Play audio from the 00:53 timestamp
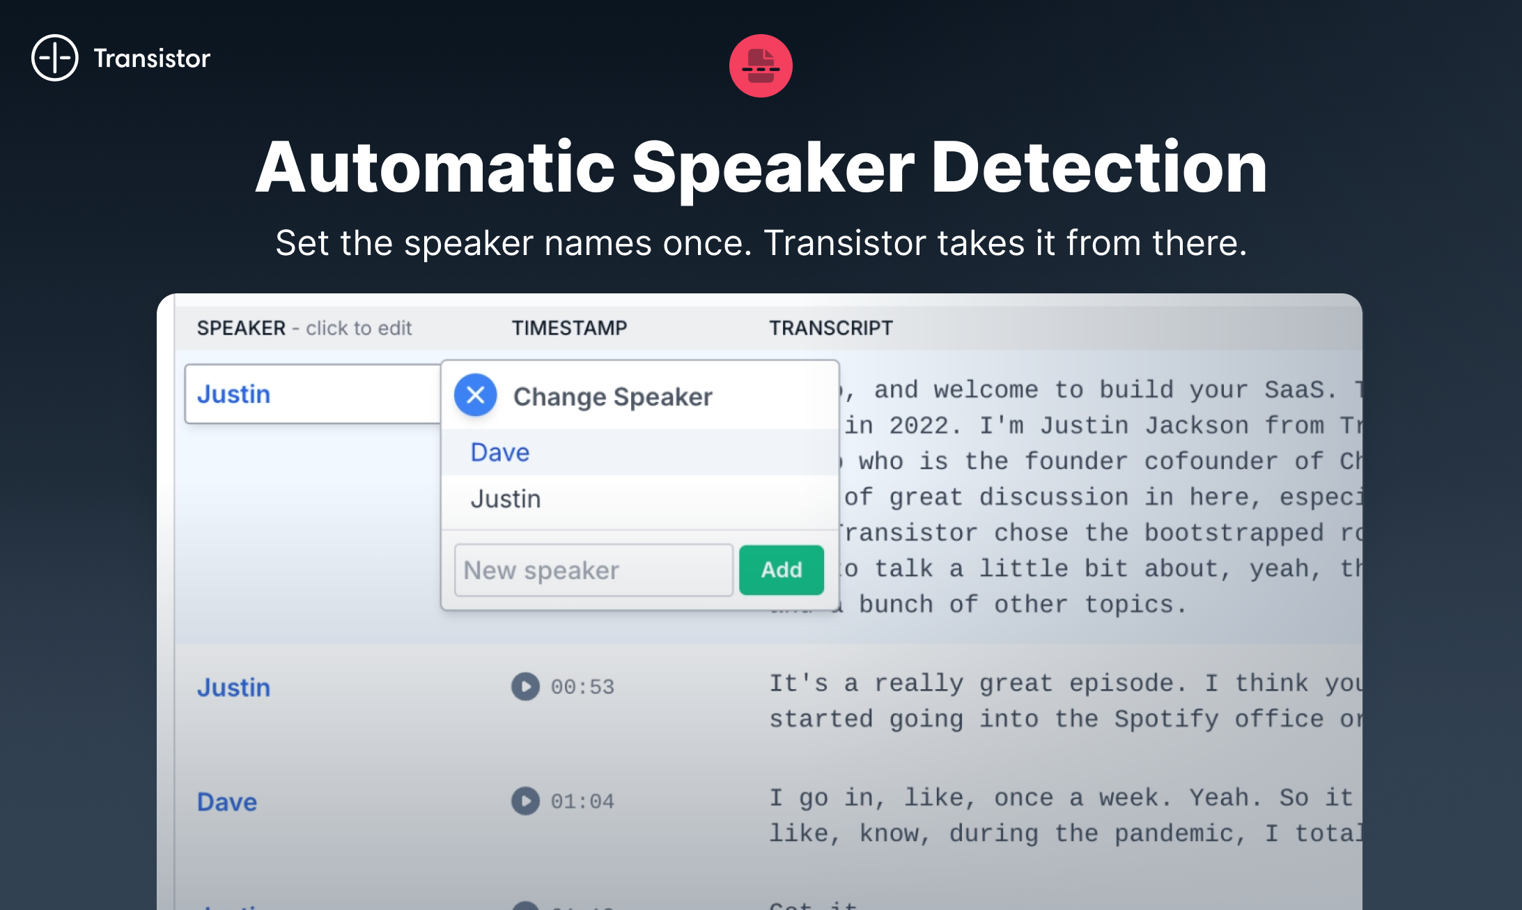This screenshot has width=1522, height=910. pos(525,686)
